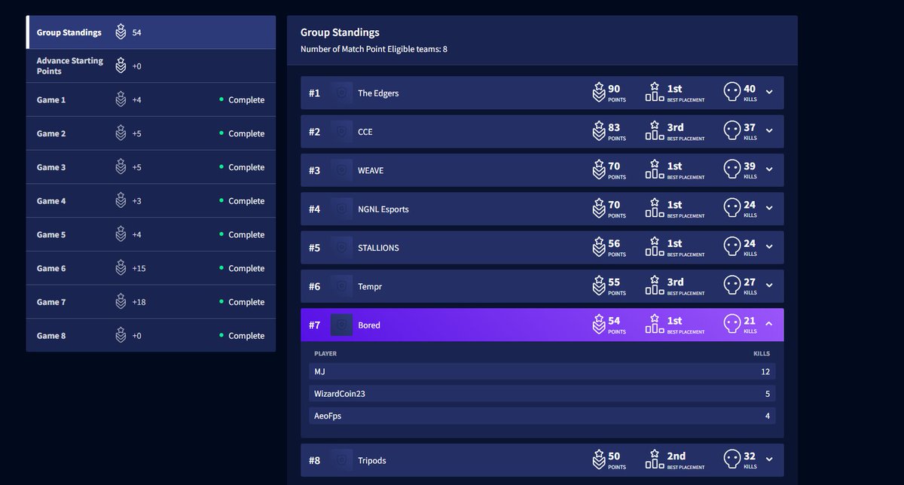Click player MJ in Bored roster
The width and height of the screenshot is (904, 485).
542,371
